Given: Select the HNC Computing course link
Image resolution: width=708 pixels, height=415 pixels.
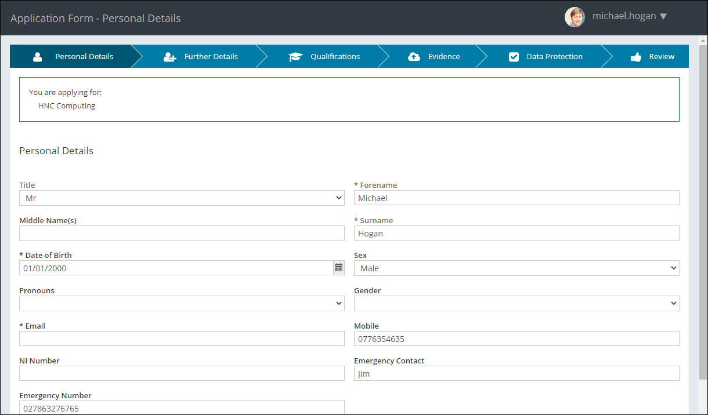Looking at the screenshot, I should pos(66,105).
